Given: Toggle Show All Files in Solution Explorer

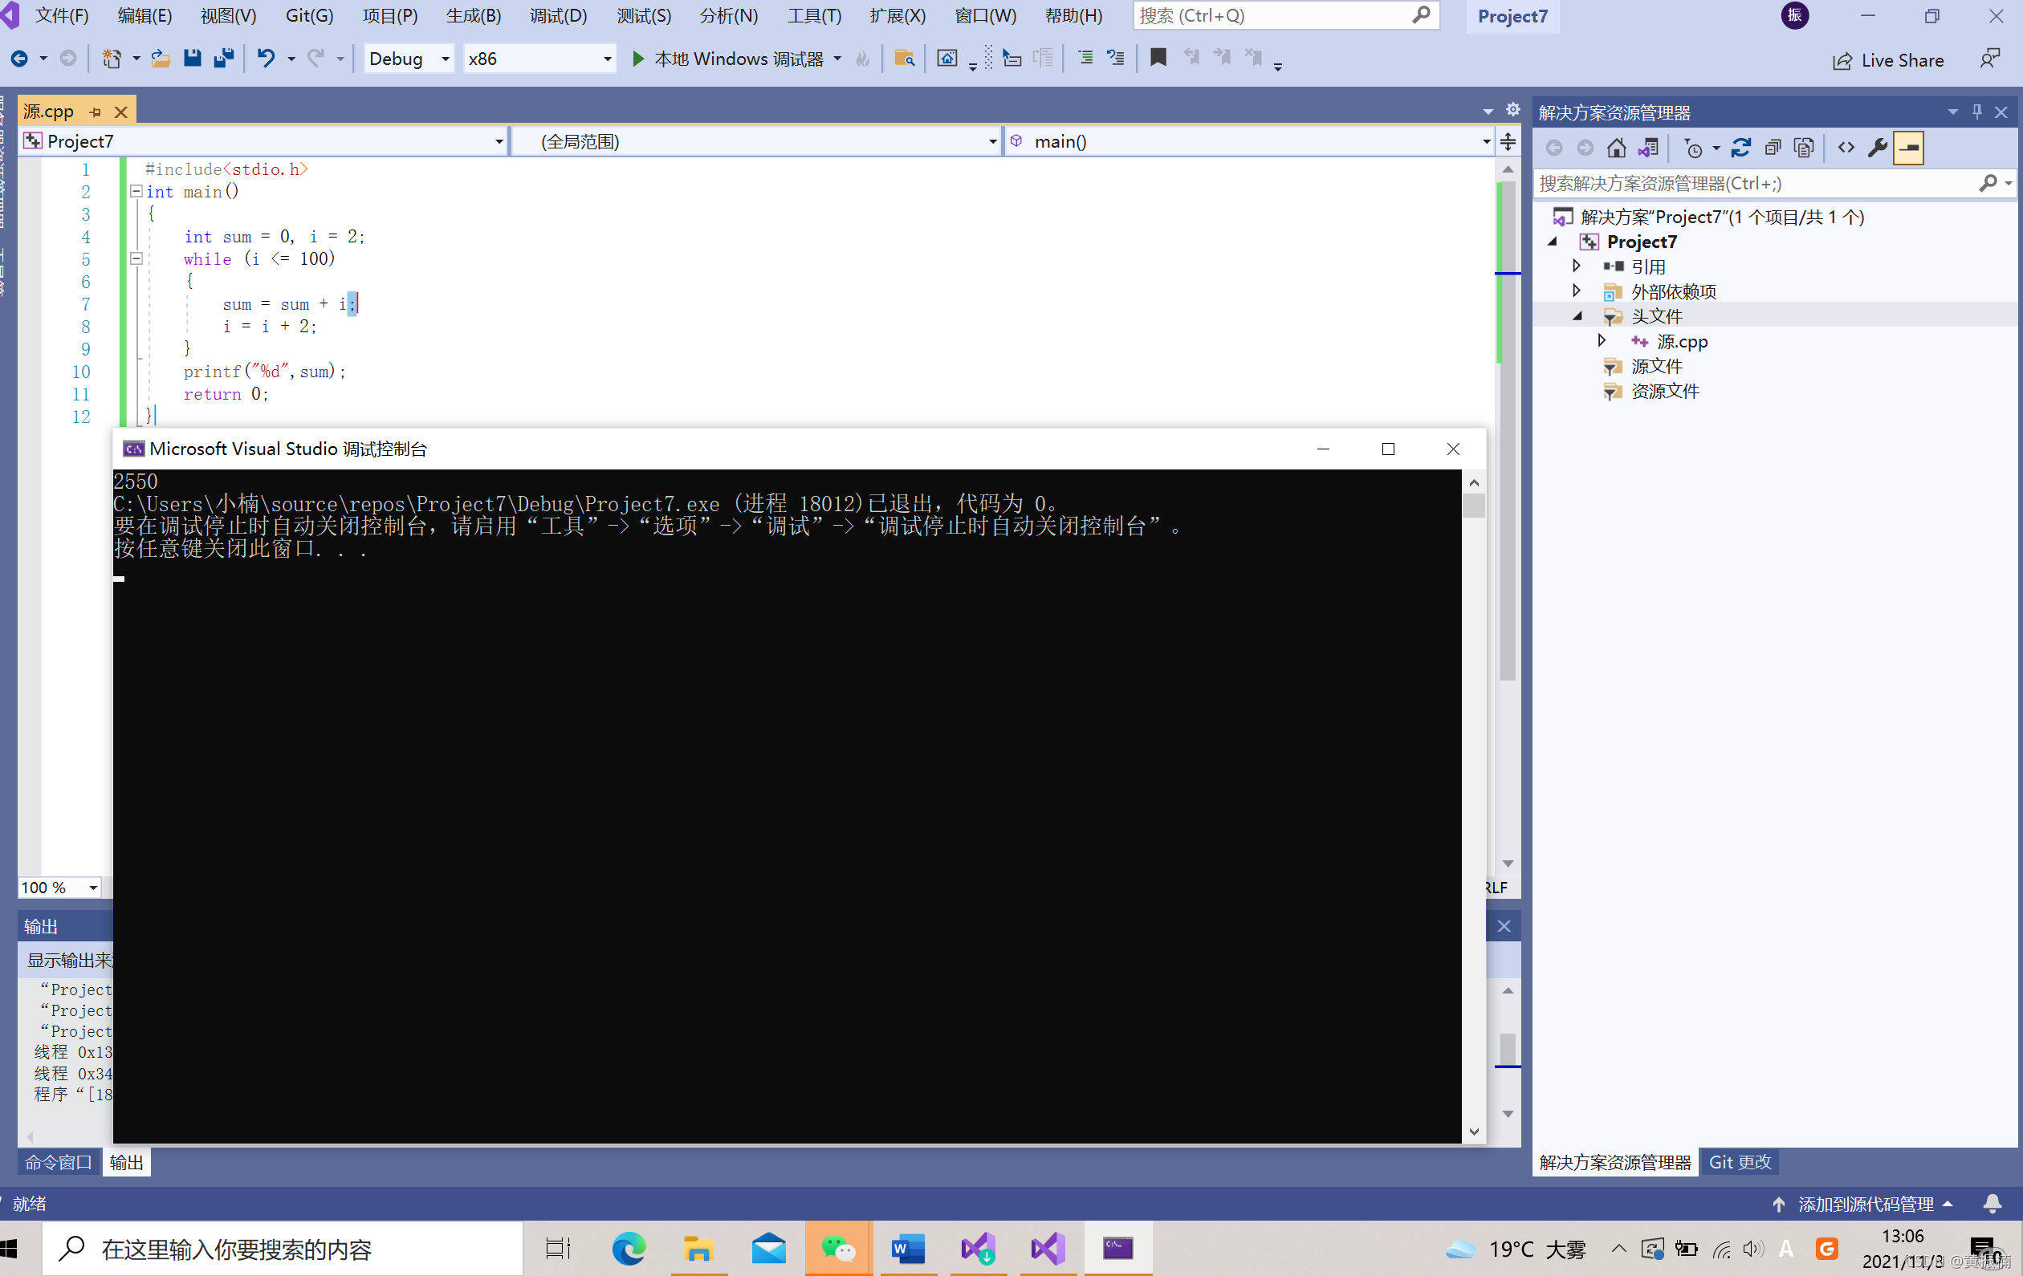Looking at the screenshot, I should point(1804,148).
